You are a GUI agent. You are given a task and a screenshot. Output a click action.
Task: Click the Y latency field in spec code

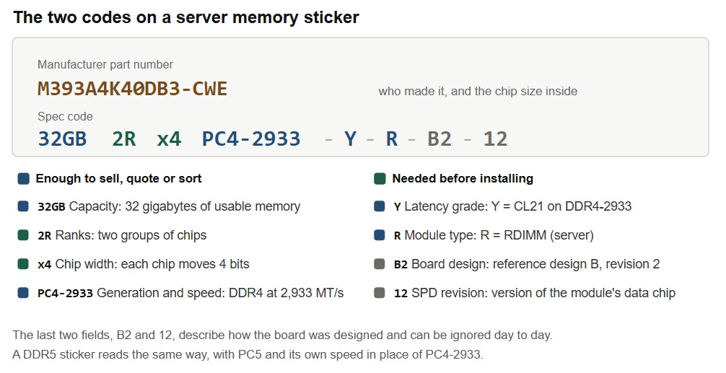click(351, 139)
